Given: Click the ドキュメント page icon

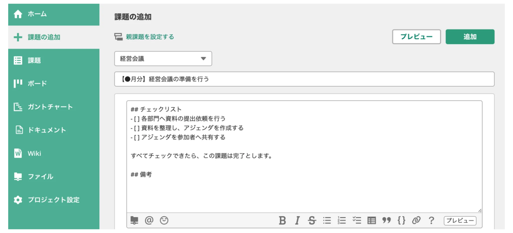Looking at the screenshot, I should [19, 130].
